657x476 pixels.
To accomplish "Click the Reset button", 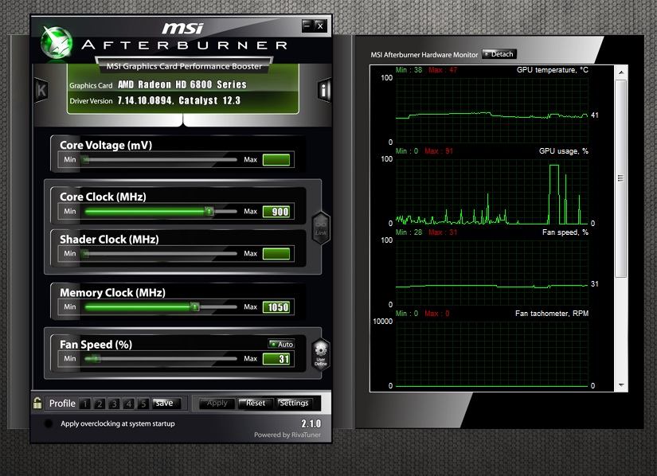I will coord(256,403).
